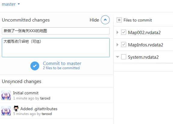
Task: Uncheck Map002.rvdata2 checkbox
Action: click(x=124, y=32)
